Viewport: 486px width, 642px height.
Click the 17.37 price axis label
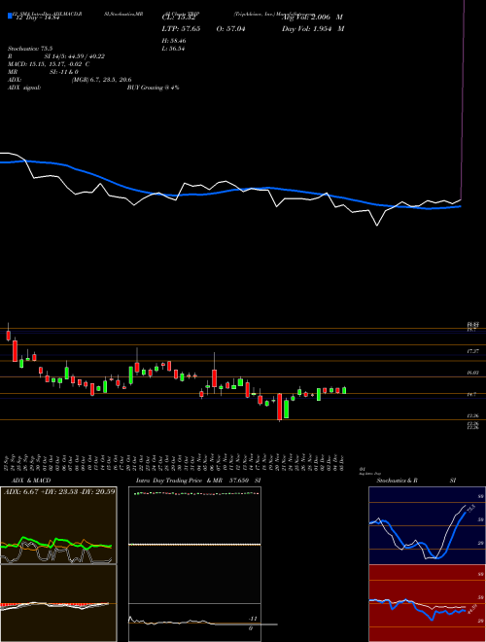tap(473, 351)
